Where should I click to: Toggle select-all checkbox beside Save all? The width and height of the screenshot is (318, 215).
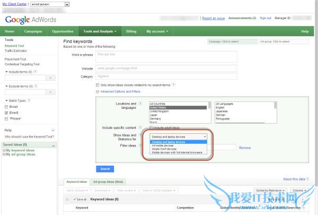click(x=67, y=200)
